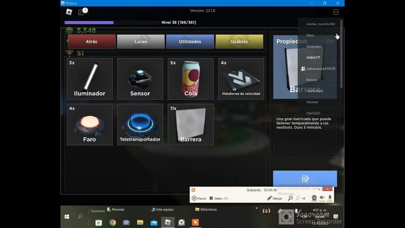Open Microsoft Store from taskbar

pyautogui.click(x=98, y=222)
